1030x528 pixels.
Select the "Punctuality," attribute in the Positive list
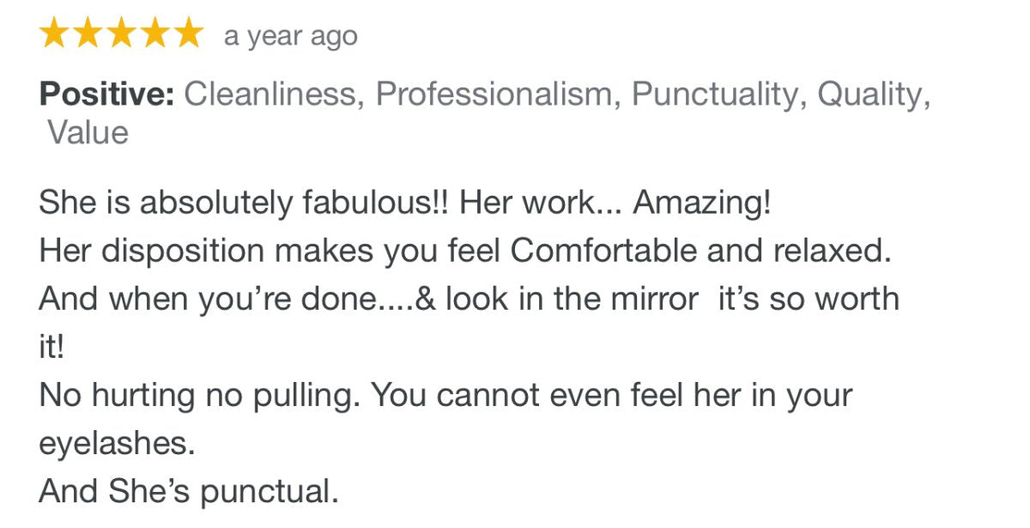click(719, 94)
